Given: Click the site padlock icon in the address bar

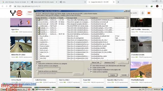Looking at the screenshot, I should coord(15,6).
